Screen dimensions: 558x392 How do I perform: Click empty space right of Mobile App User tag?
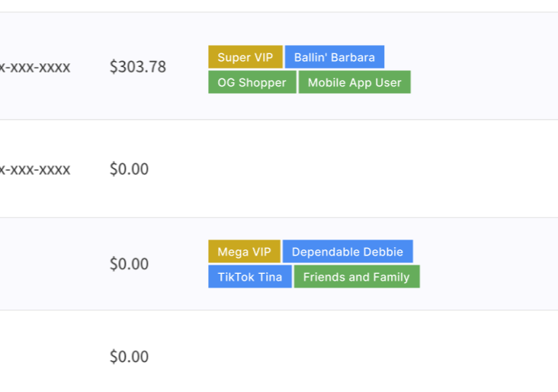[480, 82]
